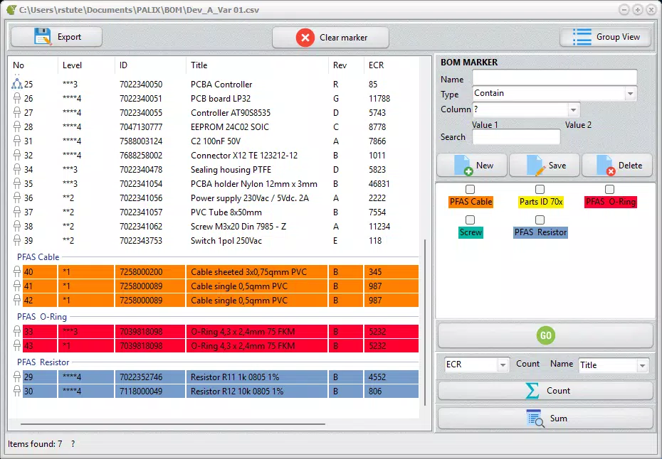
Task: Toggle the Screw marker checkbox
Action: click(x=470, y=220)
